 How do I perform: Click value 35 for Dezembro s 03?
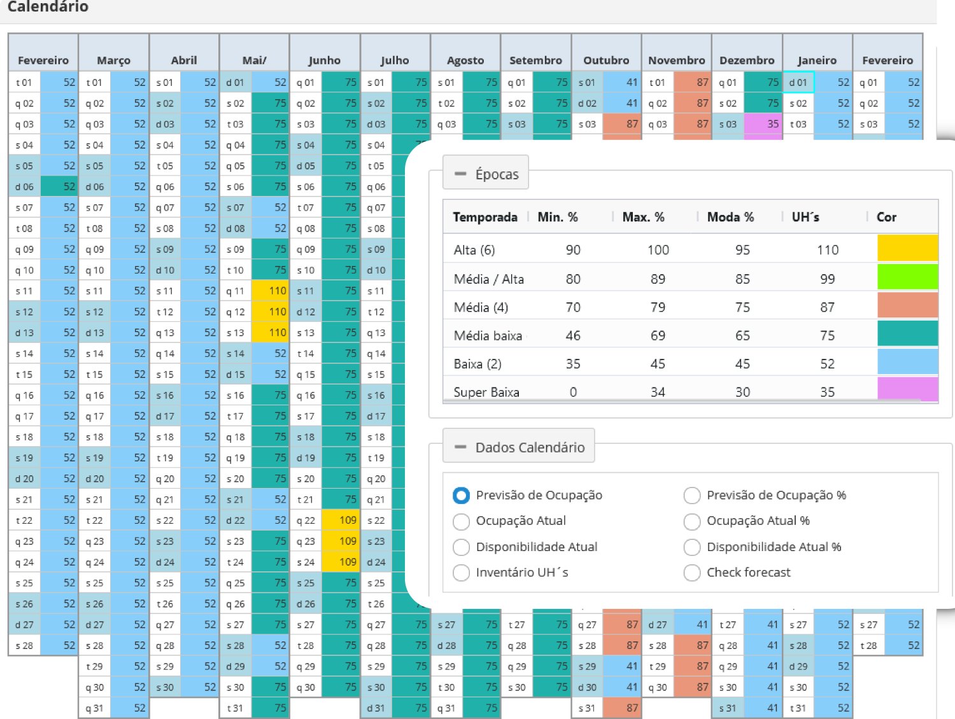(763, 124)
